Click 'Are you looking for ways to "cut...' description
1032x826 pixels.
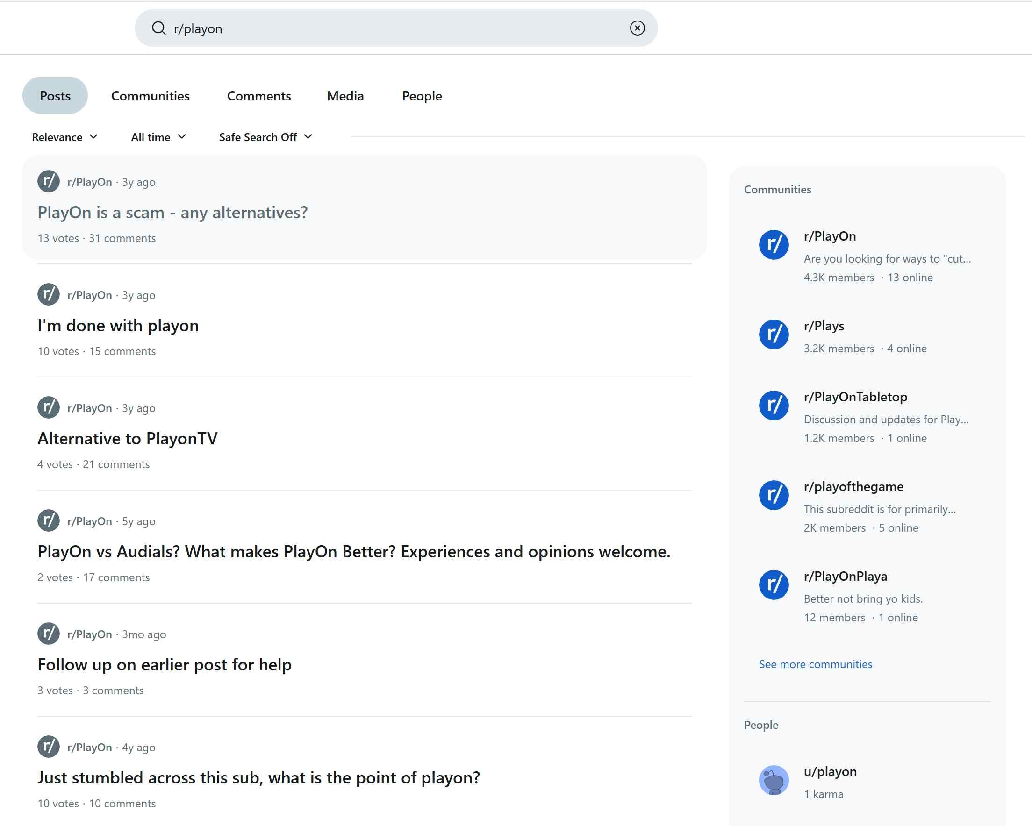887,259
